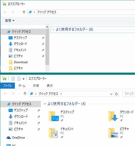Go back using upper window's back arrow
Viewport: 135px width, 146px height.
[5, 12]
